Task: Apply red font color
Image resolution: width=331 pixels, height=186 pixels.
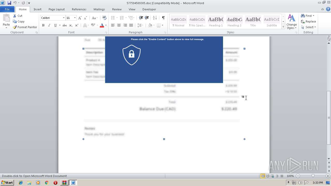Action: (x=102, y=25)
